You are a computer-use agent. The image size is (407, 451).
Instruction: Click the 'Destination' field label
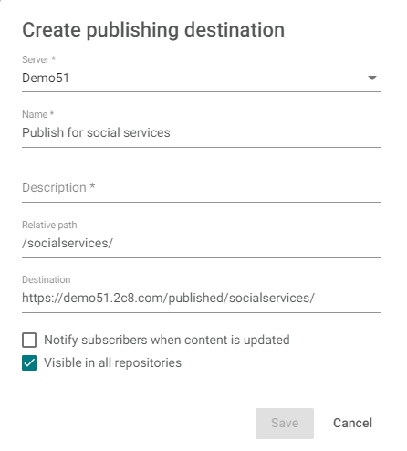(x=46, y=279)
